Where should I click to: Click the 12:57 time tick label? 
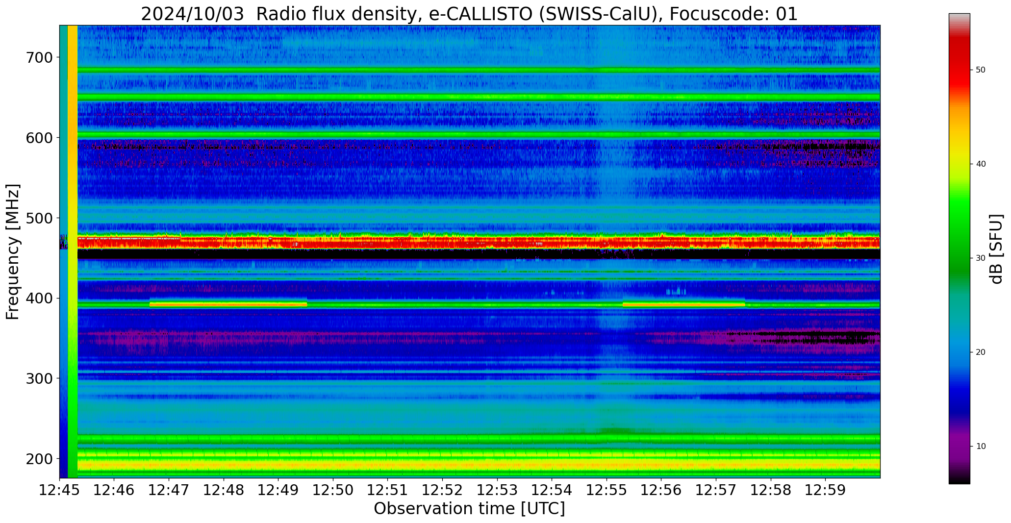click(x=716, y=490)
